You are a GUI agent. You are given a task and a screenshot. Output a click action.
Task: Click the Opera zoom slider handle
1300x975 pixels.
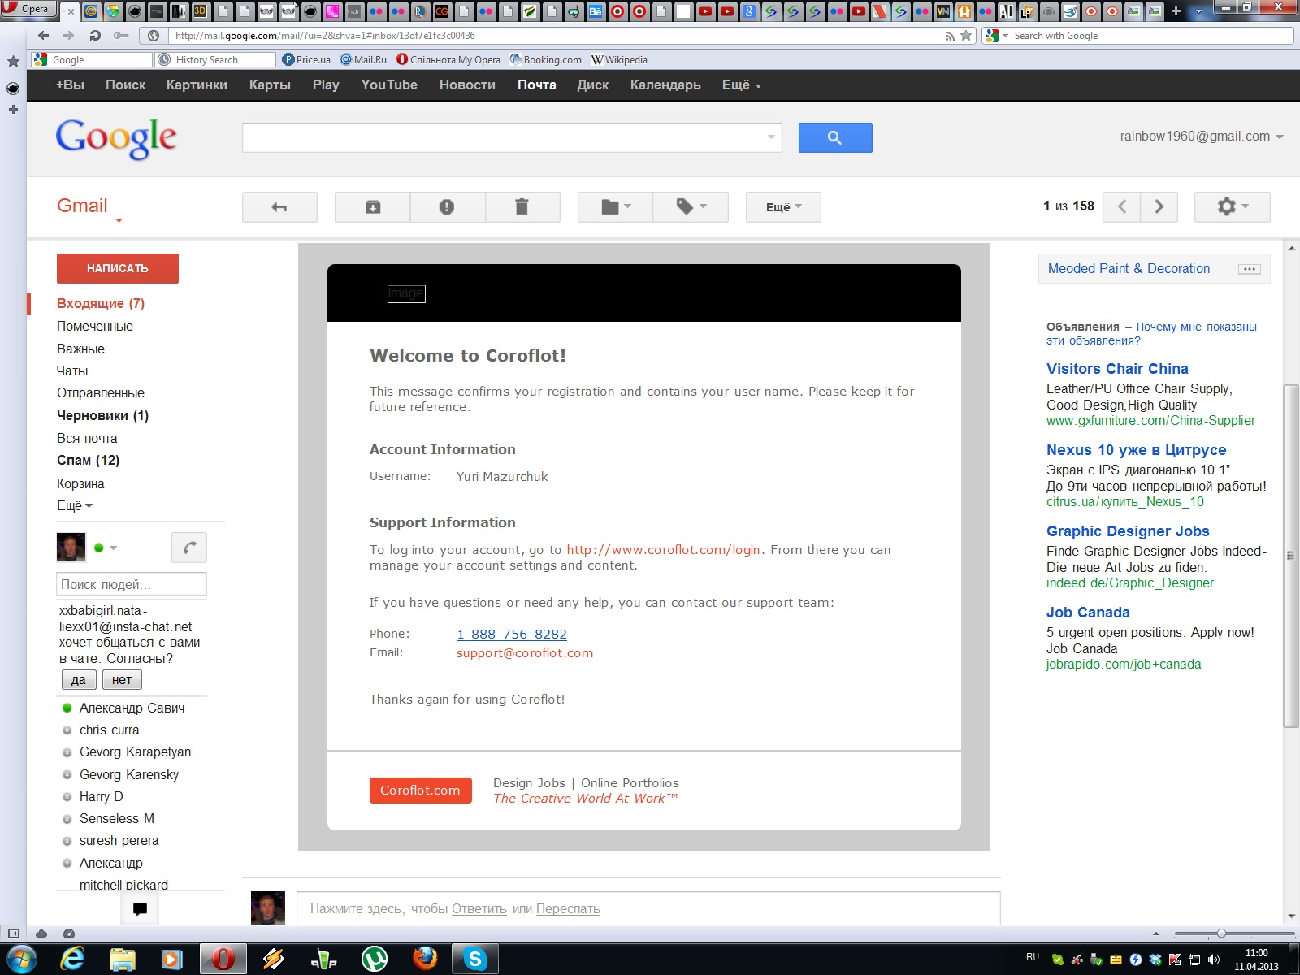coord(1221,934)
